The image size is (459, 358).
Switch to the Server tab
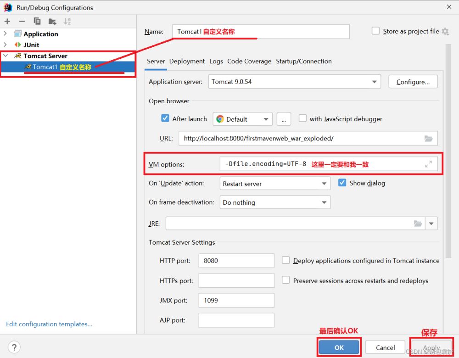pyautogui.click(x=156, y=61)
